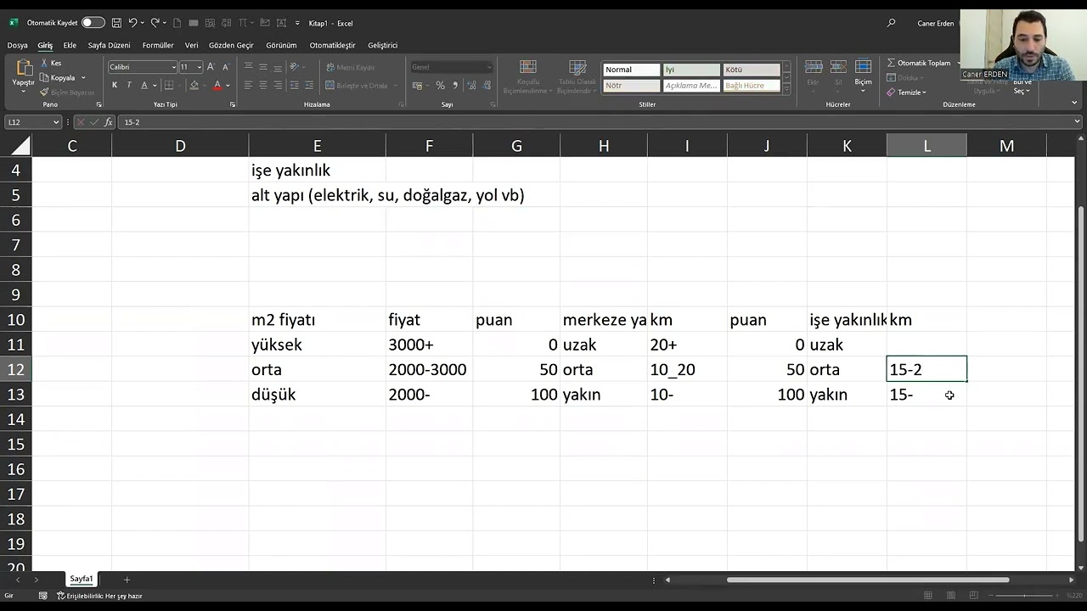Switch to the Gözden Geçir tab
1087x611 pixels.
[x=231, y=45]
